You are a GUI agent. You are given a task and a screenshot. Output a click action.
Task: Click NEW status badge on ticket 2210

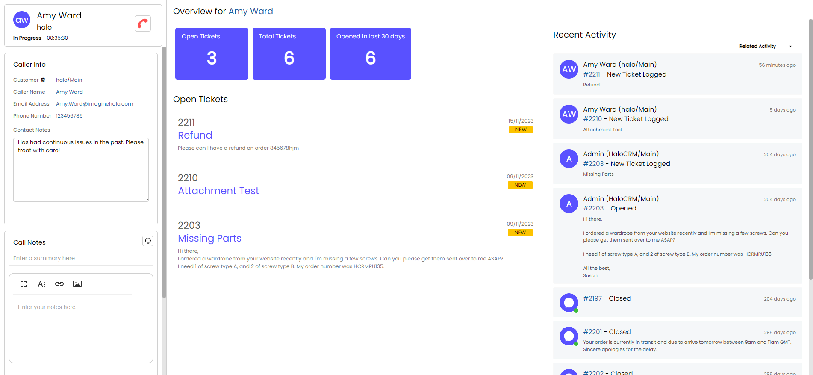pos(520,185)
